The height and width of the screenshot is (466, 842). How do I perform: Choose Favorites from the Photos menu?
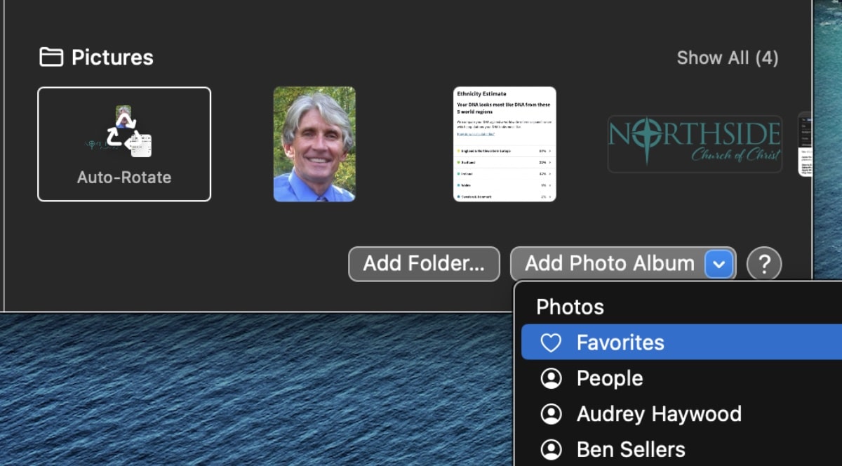[620, 342]
